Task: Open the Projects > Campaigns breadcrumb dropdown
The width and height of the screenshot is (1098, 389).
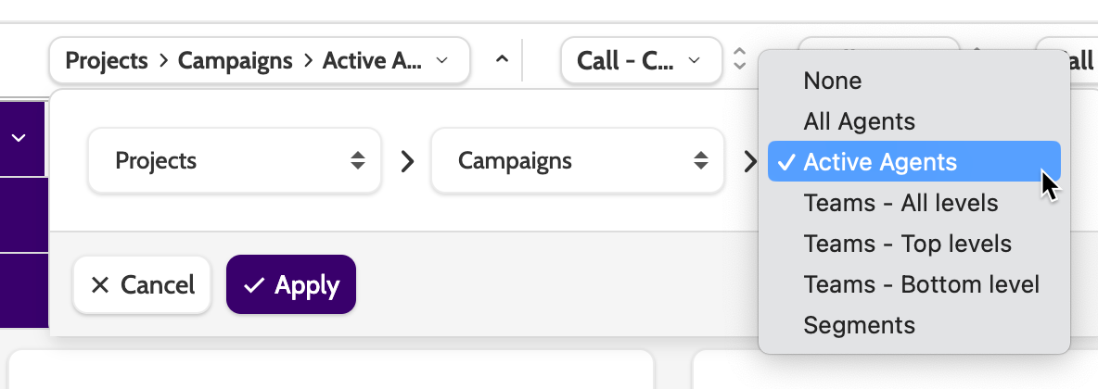Action: click(x=259, y=61)
